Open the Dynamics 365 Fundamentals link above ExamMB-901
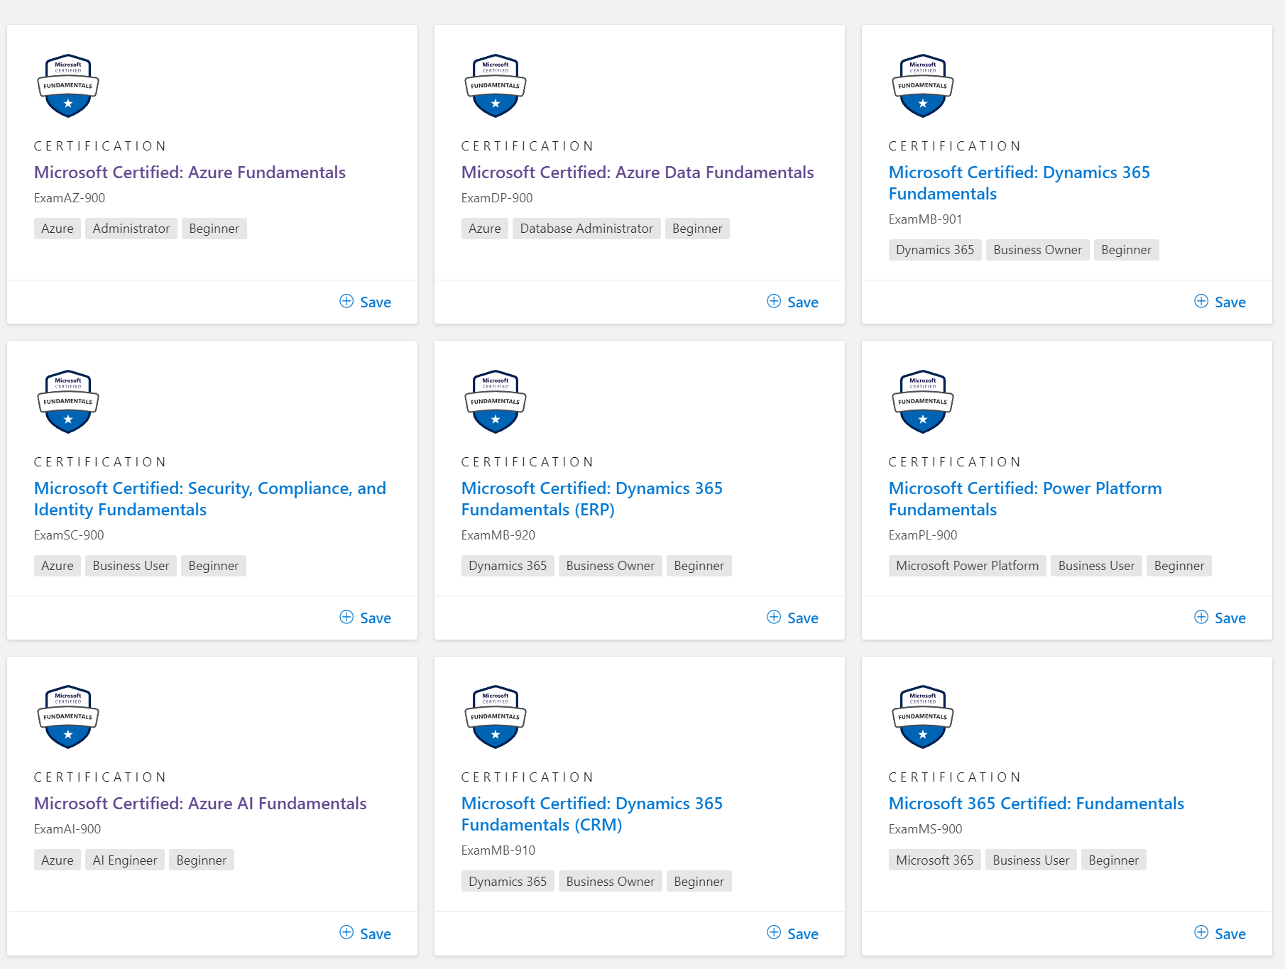1285x969 pixels. coord(1019,183)
